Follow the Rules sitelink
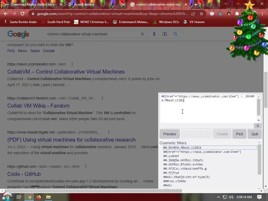This screenshot has width=268, height=201. [35, 51]
